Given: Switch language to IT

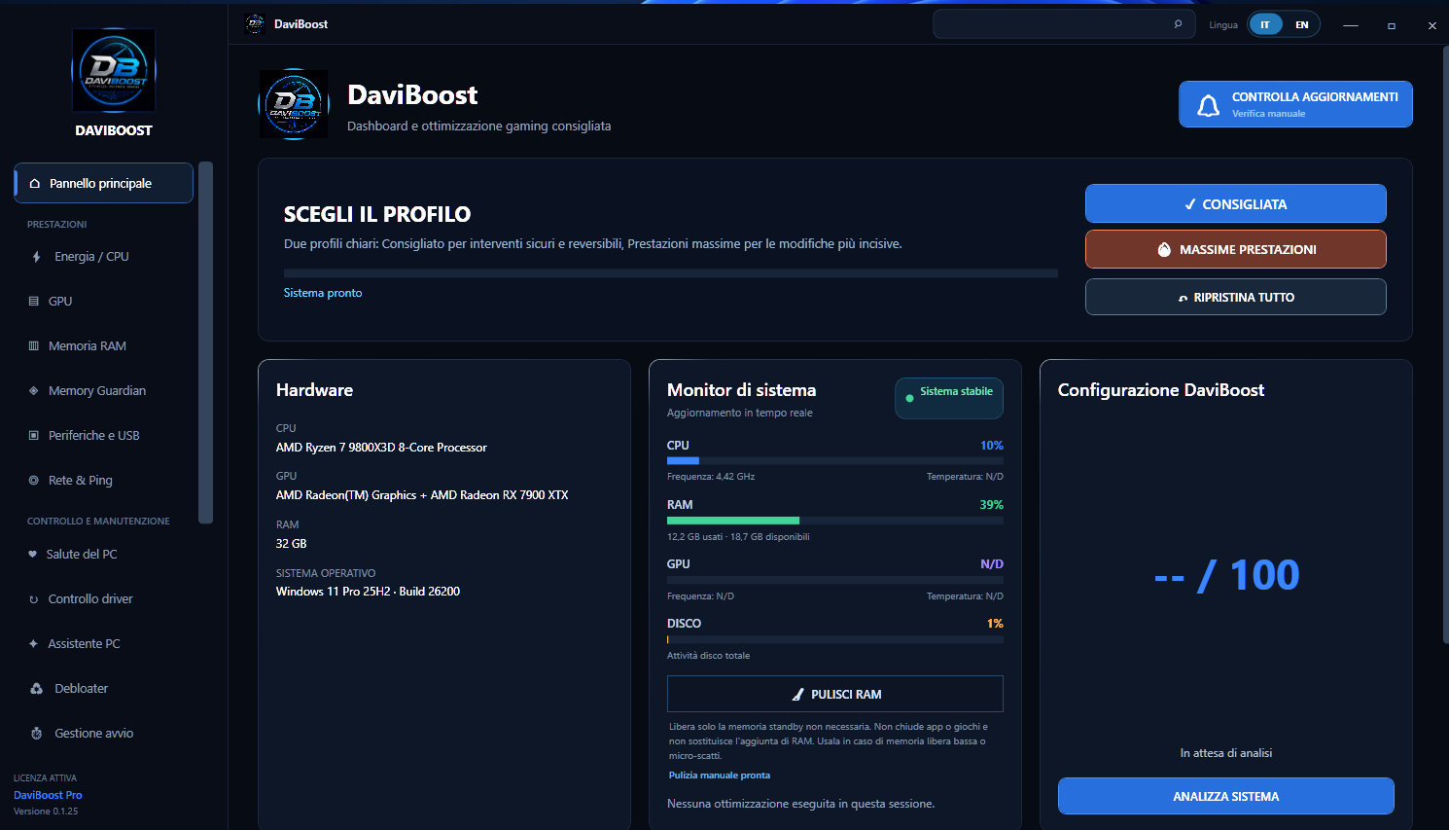Looking at the screenshot, I should [1265, 24].
